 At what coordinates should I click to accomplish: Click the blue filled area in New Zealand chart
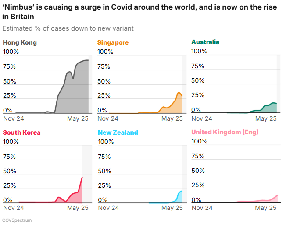click(179, 198)
